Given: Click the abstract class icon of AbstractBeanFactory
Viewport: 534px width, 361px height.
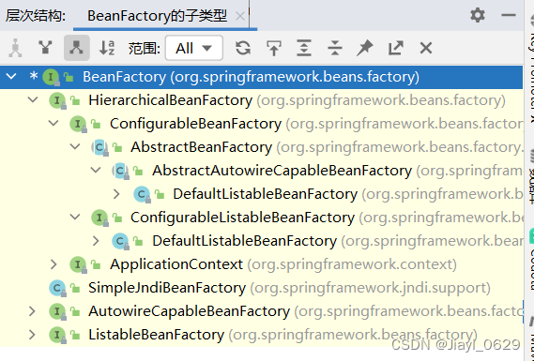Looking at the screenshot, I should pyautogui.click(x=99, y=147).
